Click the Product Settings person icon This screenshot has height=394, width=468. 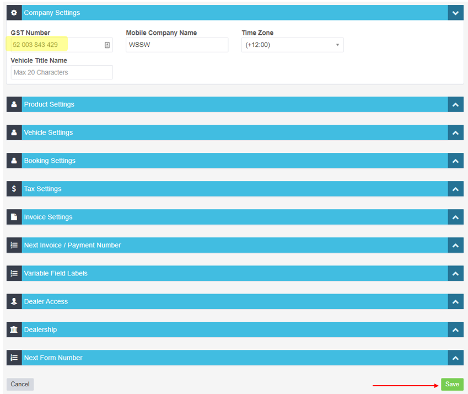pyautogui.click(x=14, y=104)
